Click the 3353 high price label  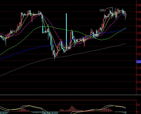(102, 10)
